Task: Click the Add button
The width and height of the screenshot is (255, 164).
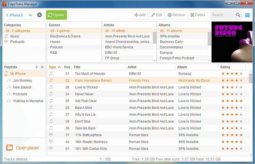Action: pyautogui.click(x=140, y=15)
